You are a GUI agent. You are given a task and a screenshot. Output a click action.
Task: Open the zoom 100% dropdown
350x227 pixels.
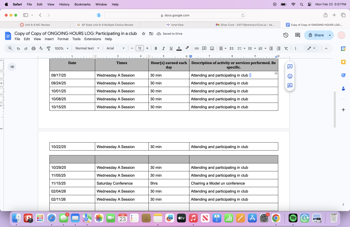click(x=62, y=48)
